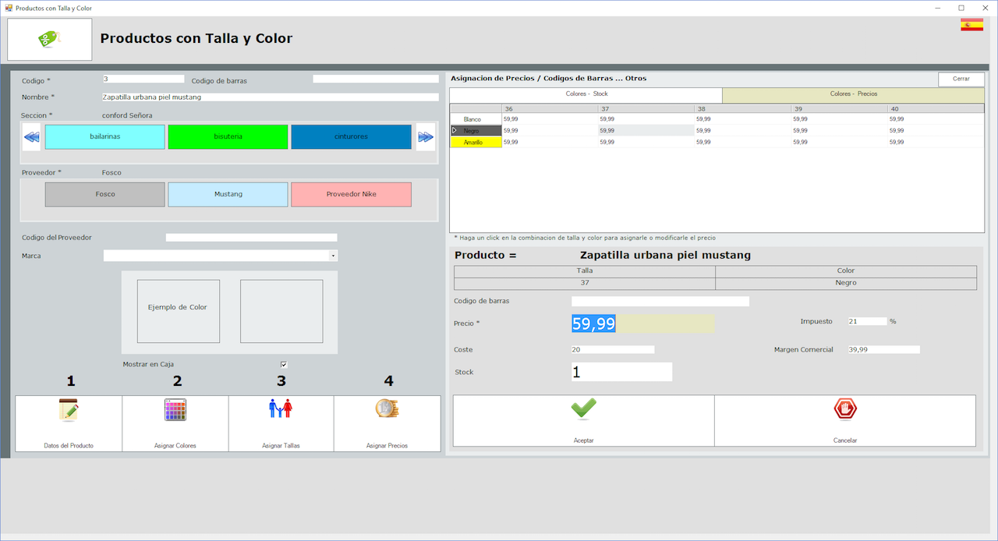
Task: Choose the Mustang supplier button
Action: [228, 195]
